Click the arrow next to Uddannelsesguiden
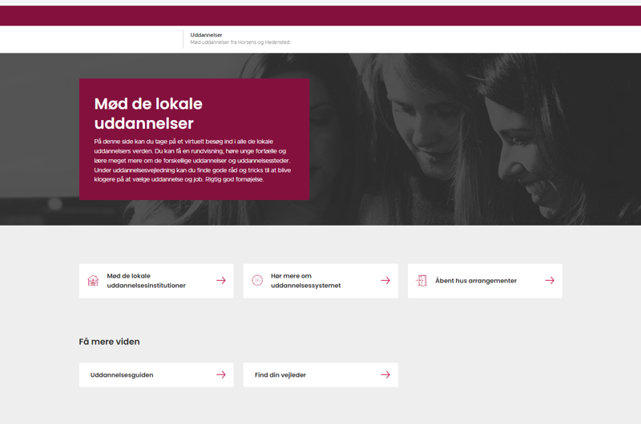 (x=221, y=374)
